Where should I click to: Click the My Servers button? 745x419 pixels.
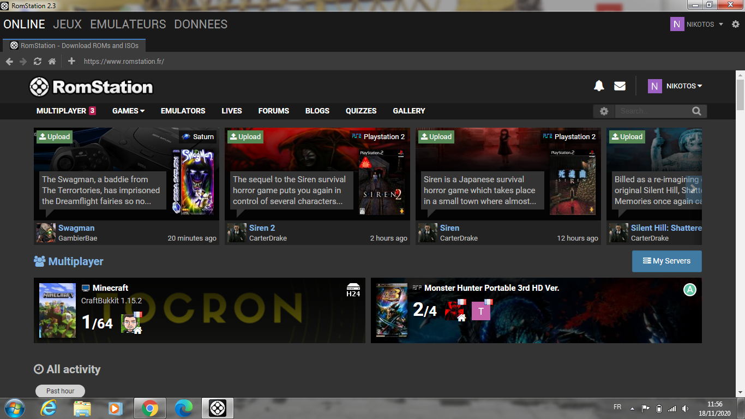tap(666, 261)
